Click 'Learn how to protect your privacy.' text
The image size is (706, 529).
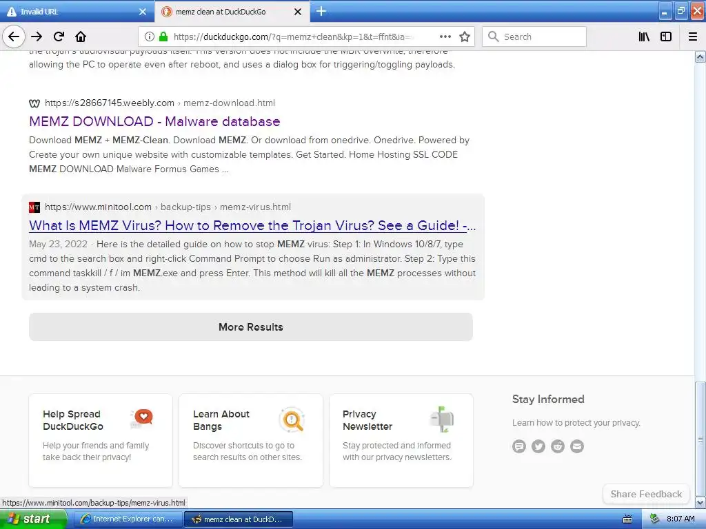point(576,423)
